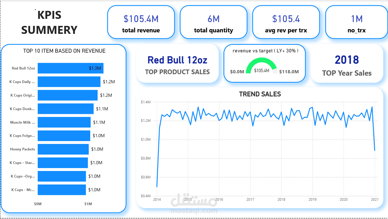Click the 2020 x-axis label
The height and width of the screenshot is (219, 388).
coord(343,200)
